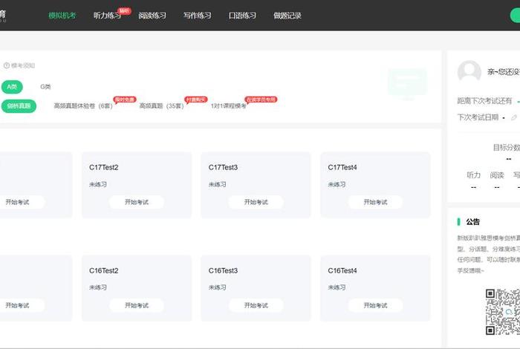Open the 模拟机考 tab in the top navigation

tap(62, 16)
